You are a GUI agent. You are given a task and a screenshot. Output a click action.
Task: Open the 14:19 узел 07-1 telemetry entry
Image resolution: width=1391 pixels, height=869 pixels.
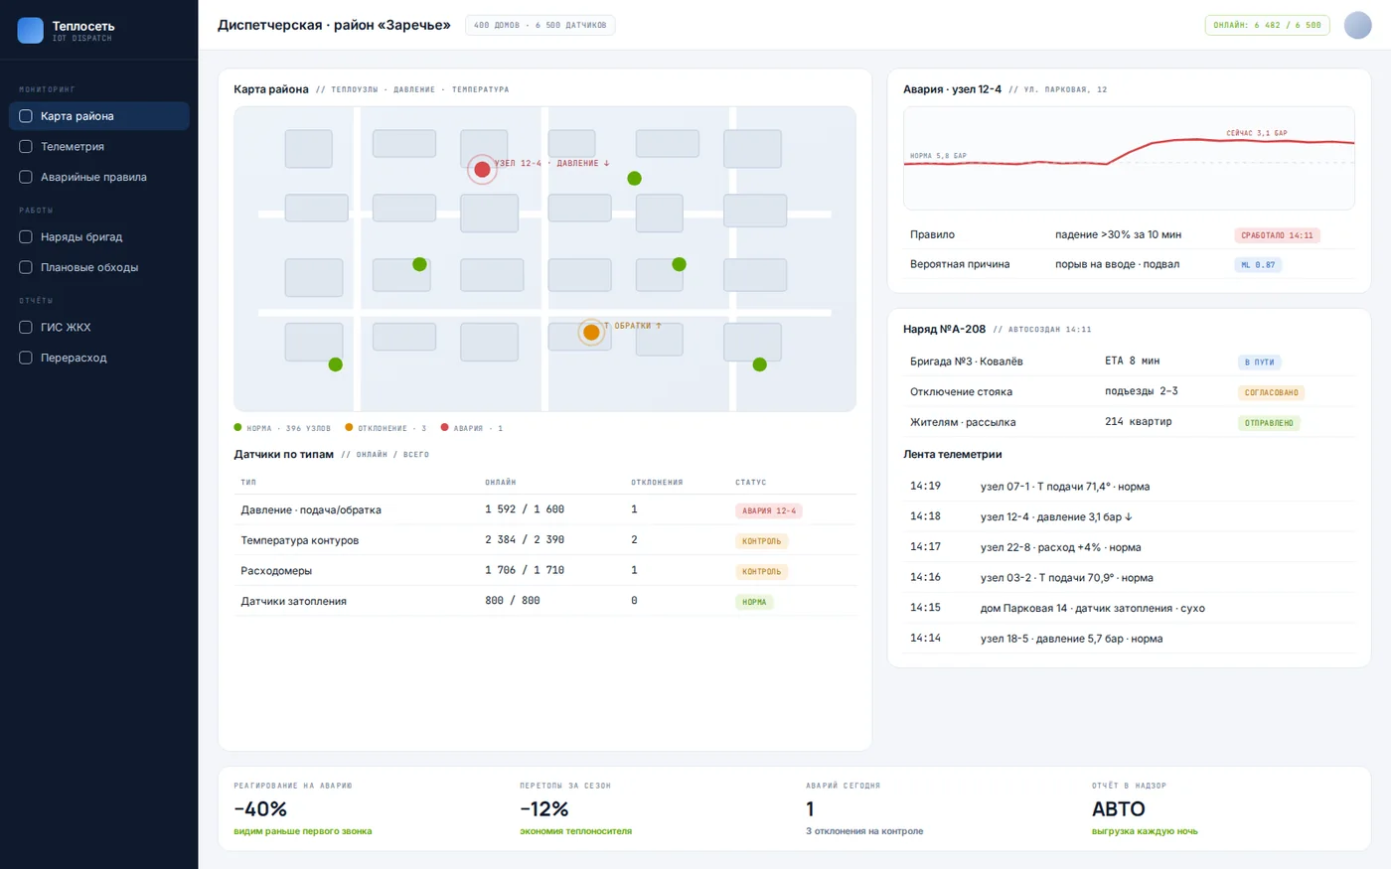1129,487
